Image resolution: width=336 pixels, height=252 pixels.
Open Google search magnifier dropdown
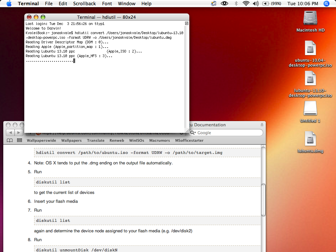(x=193, y=133)
